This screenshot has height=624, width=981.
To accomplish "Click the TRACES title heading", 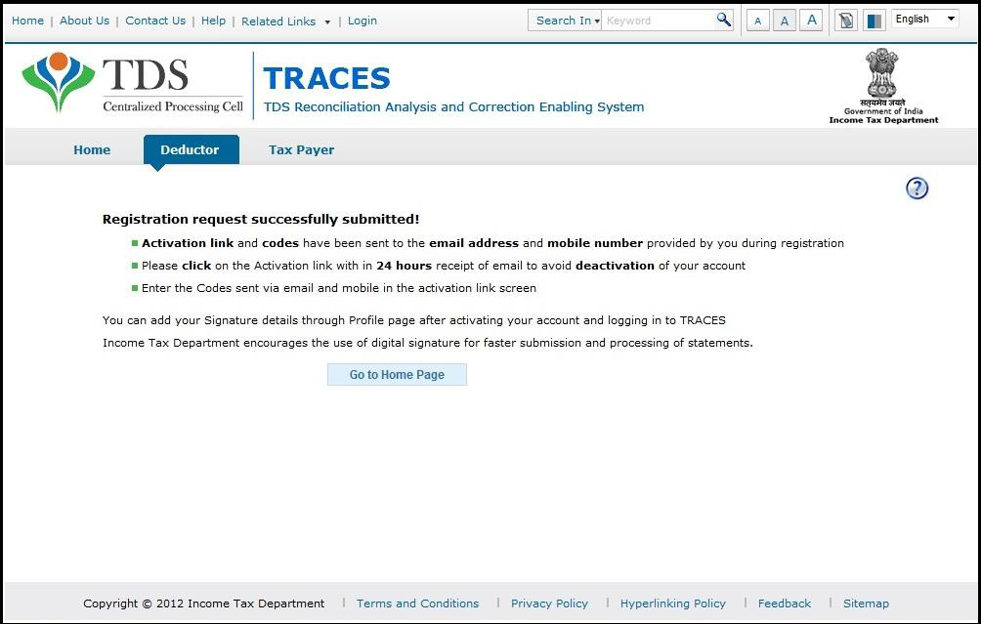I will tap(326, 78).
